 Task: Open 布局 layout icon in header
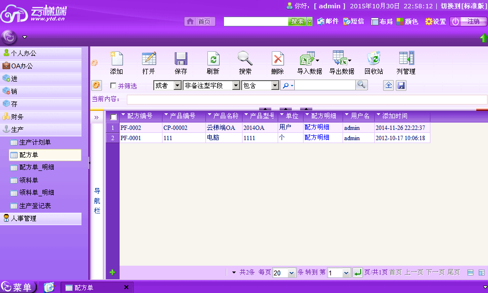pyautogui.click(x=382, y=21)
